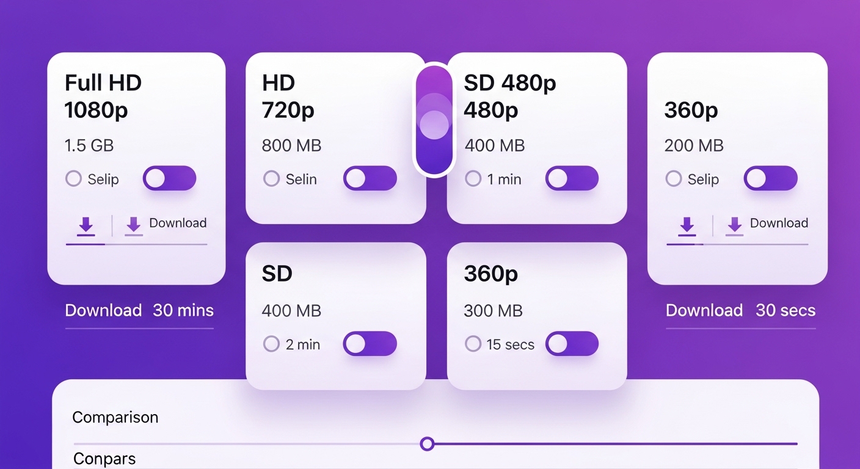Click the download arrow beside Download in 200 MB card
860x469 pixels.
coord(735,225)
